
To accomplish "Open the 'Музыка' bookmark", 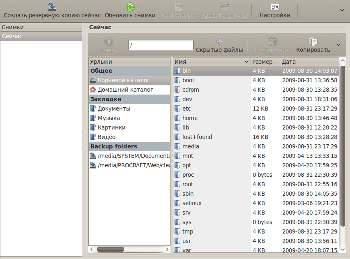I will click(129, 118).
